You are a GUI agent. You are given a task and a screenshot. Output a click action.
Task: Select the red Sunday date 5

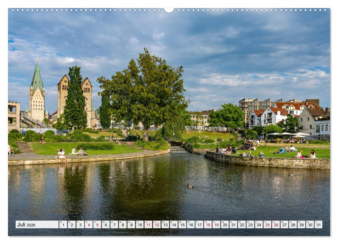tap(97, 225)
